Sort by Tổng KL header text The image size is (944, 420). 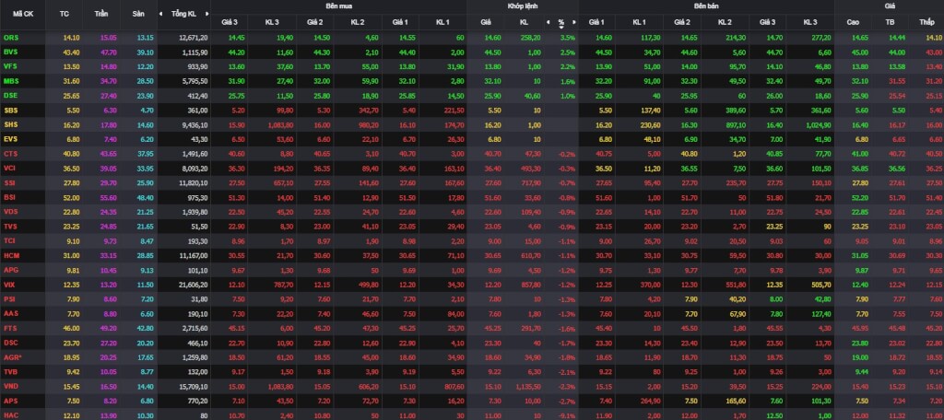click(183, 13)
